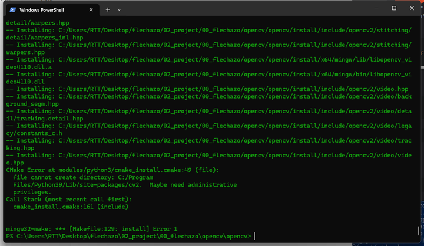Click the 'warpers.hpp' line
This screenshot has width=424, height=246.
point(25,52)
